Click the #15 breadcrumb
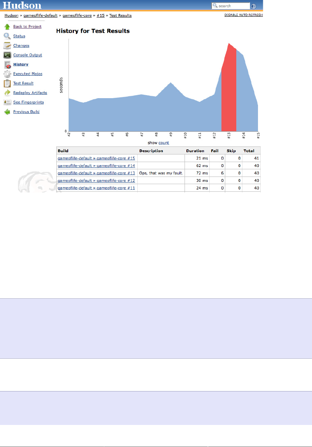This screenshot has height=447, width=312. (100, 15)
